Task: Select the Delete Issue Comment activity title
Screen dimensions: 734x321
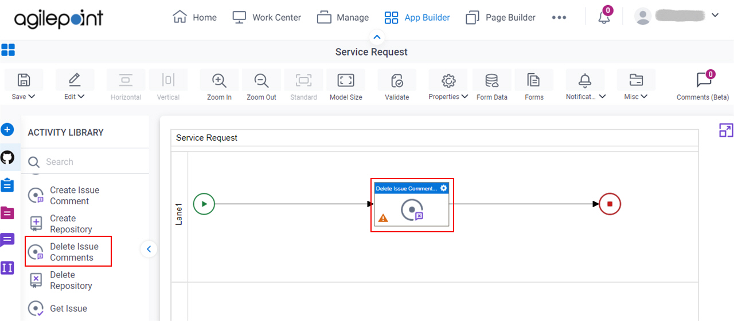Action: click(x=407, y=188)
